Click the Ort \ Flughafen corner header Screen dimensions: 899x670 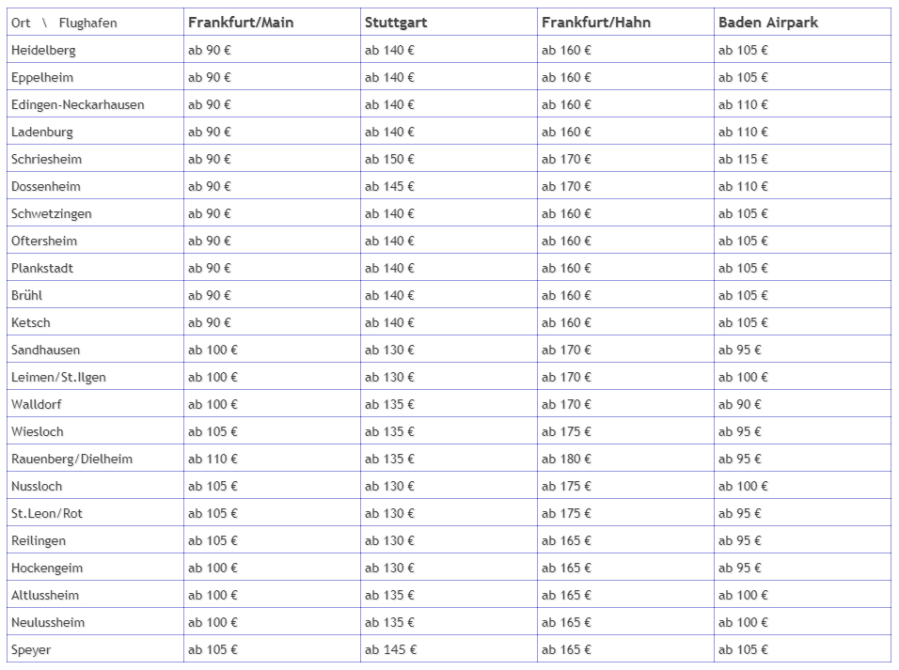pyautogui.click(x=64, y=23)
